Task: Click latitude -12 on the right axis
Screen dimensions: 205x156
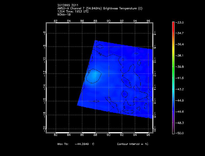Action: (x=154, y=74)
